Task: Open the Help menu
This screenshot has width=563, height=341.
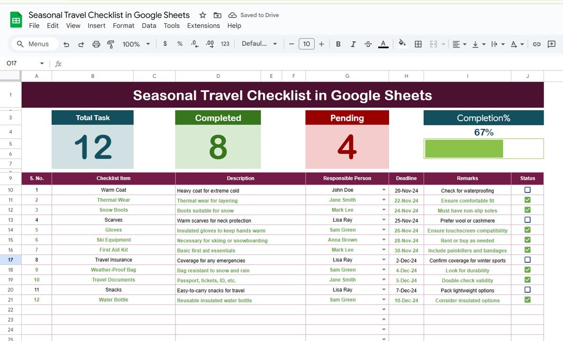Action: pos(234,26)
